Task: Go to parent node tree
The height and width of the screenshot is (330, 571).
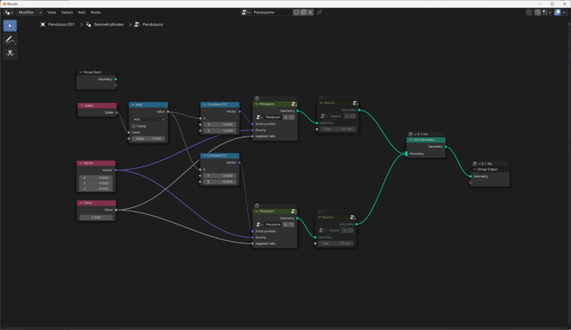Action: point(529,12)
